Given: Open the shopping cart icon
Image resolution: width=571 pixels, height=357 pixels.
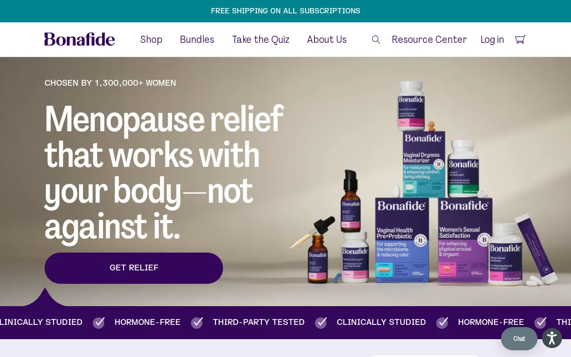Looking at the screenshot, I should click(520, 40).
